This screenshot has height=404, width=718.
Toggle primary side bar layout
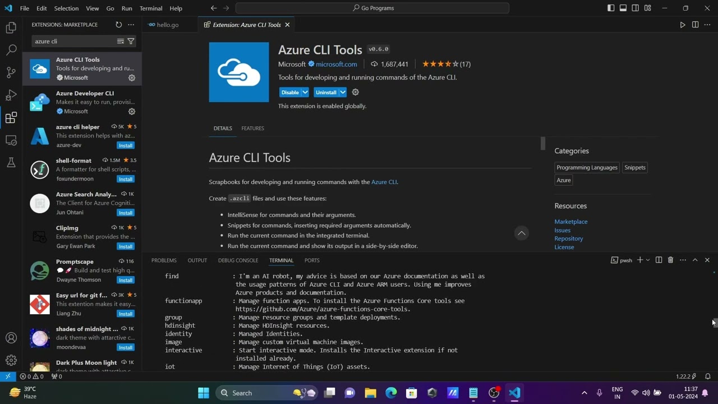click(611, 8)
